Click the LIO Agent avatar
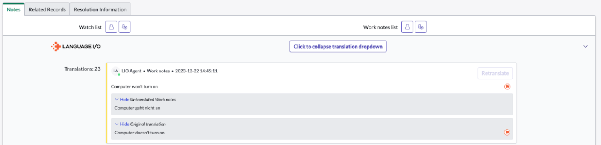 pos(115,71)
